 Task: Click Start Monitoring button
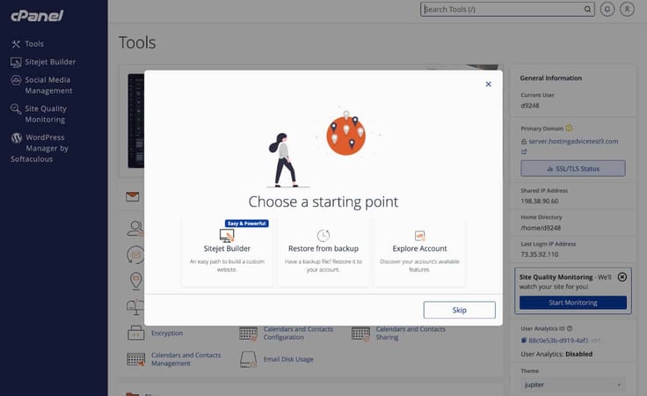(x=573, y=303)
